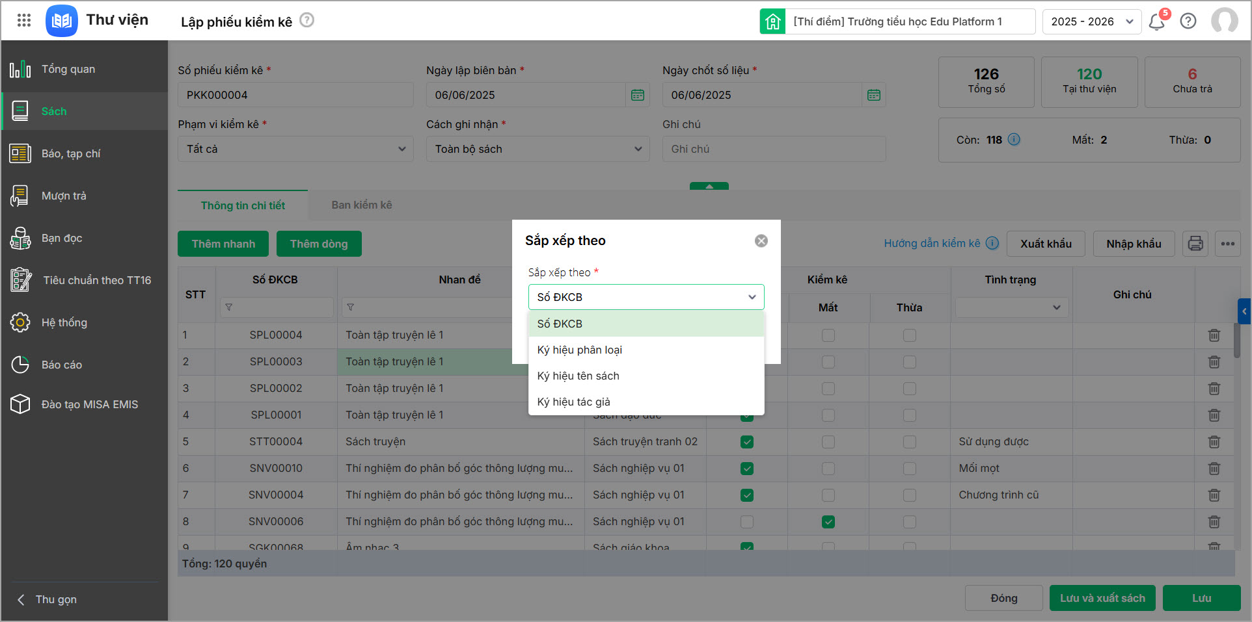Screen dimensions: 1252x622
Task: Open Mượn trả in the sidebar
Action: click(64, 196)
